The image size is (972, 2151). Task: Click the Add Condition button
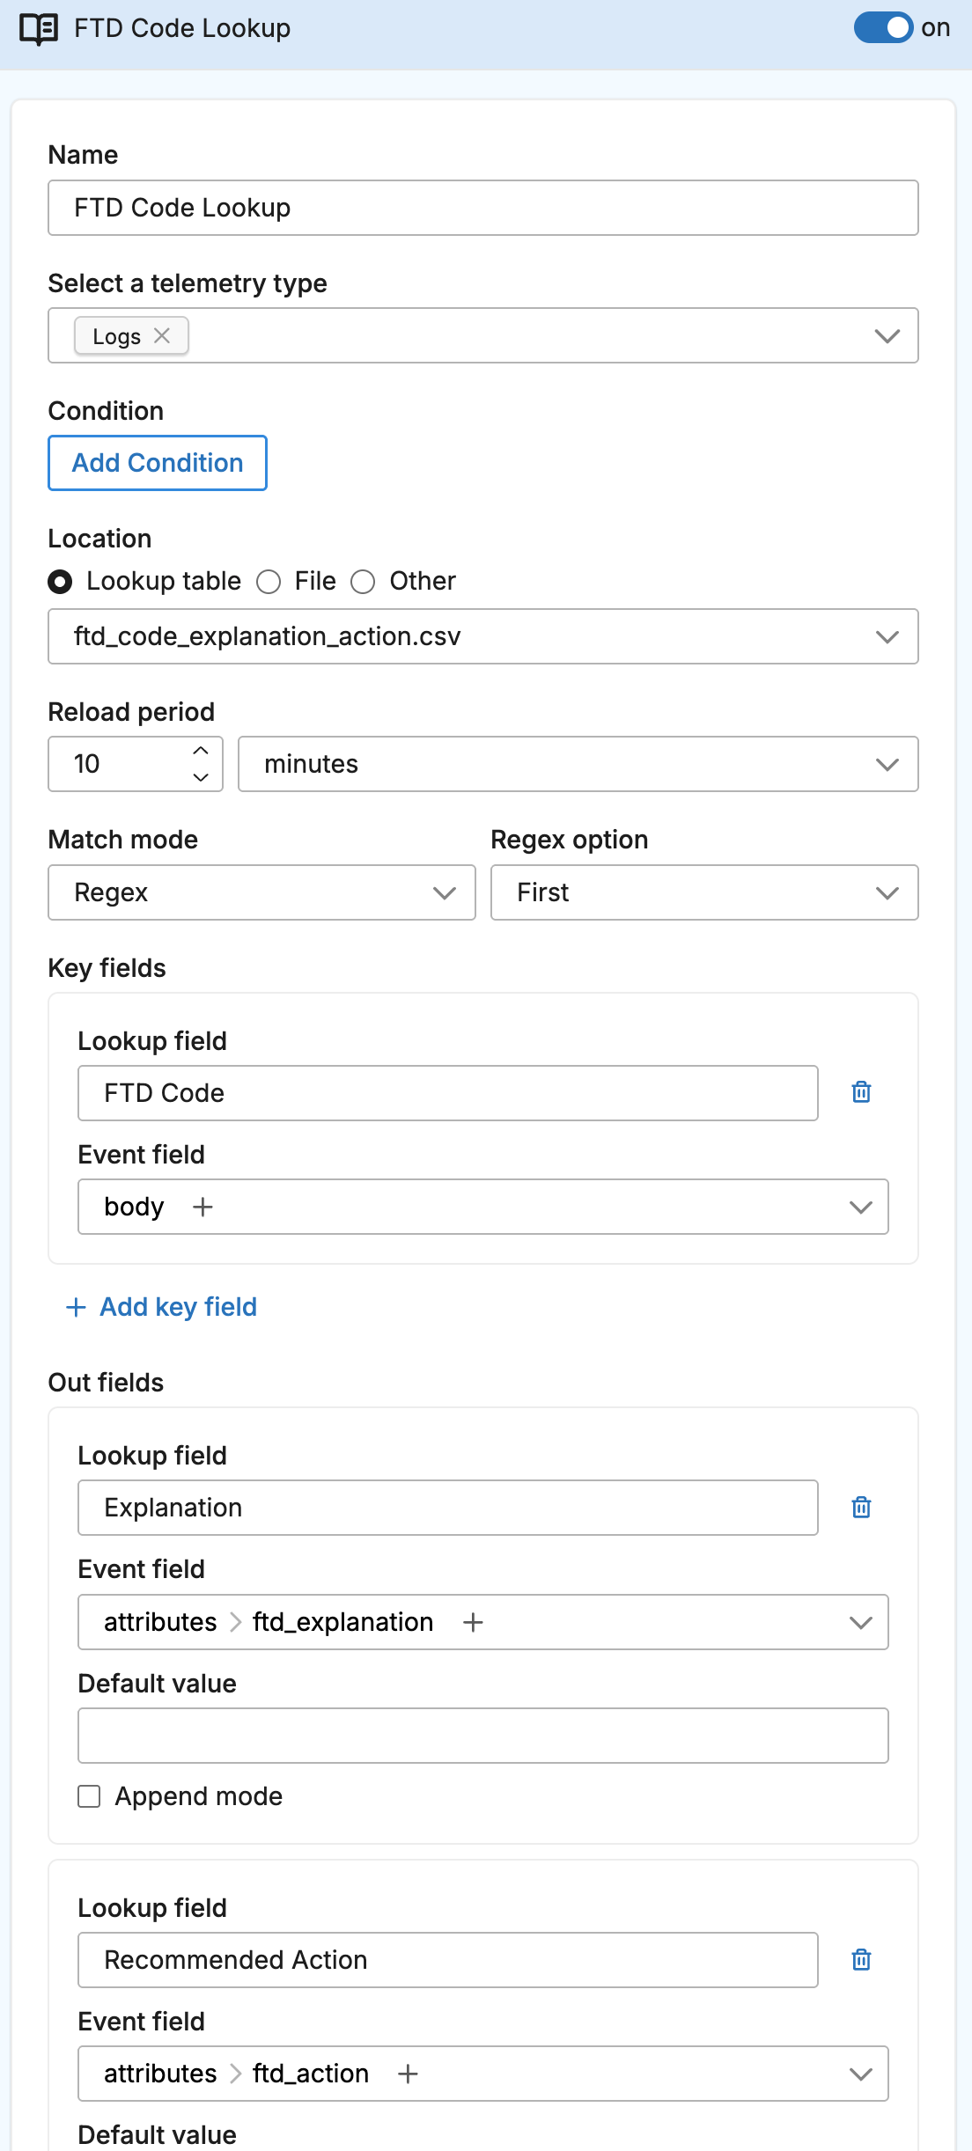[158, 463]
